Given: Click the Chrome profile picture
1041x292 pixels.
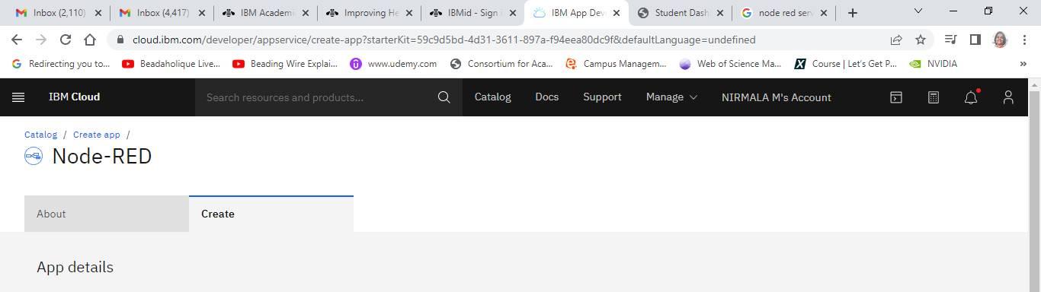Looking at the screenshot, I should [x=1001, y=40].
